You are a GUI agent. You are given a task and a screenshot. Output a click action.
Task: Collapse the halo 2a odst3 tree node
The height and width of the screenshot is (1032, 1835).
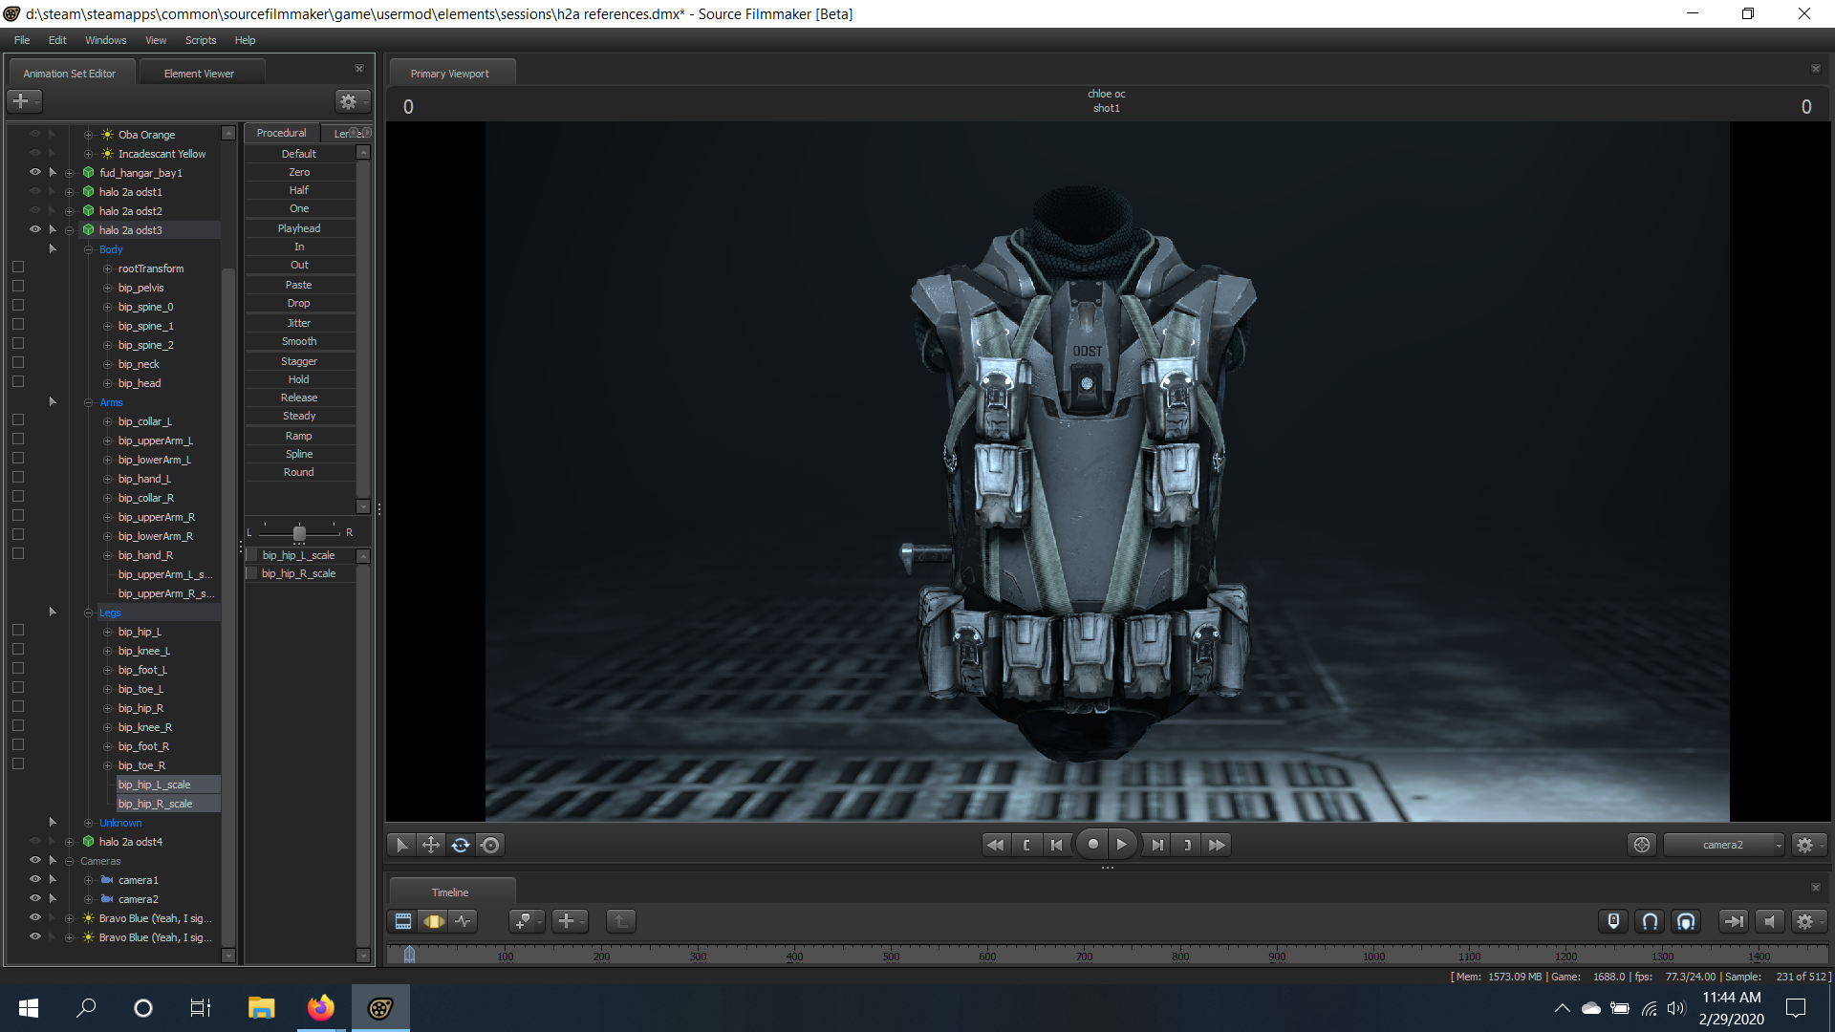69,230
